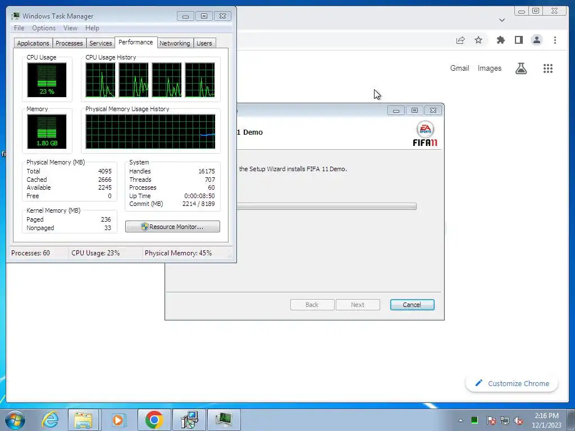Click Customize Chrome button
Image resolution: width=575 pixels, height=431 pixels.
pyautogui.click(x=512, y=383)
